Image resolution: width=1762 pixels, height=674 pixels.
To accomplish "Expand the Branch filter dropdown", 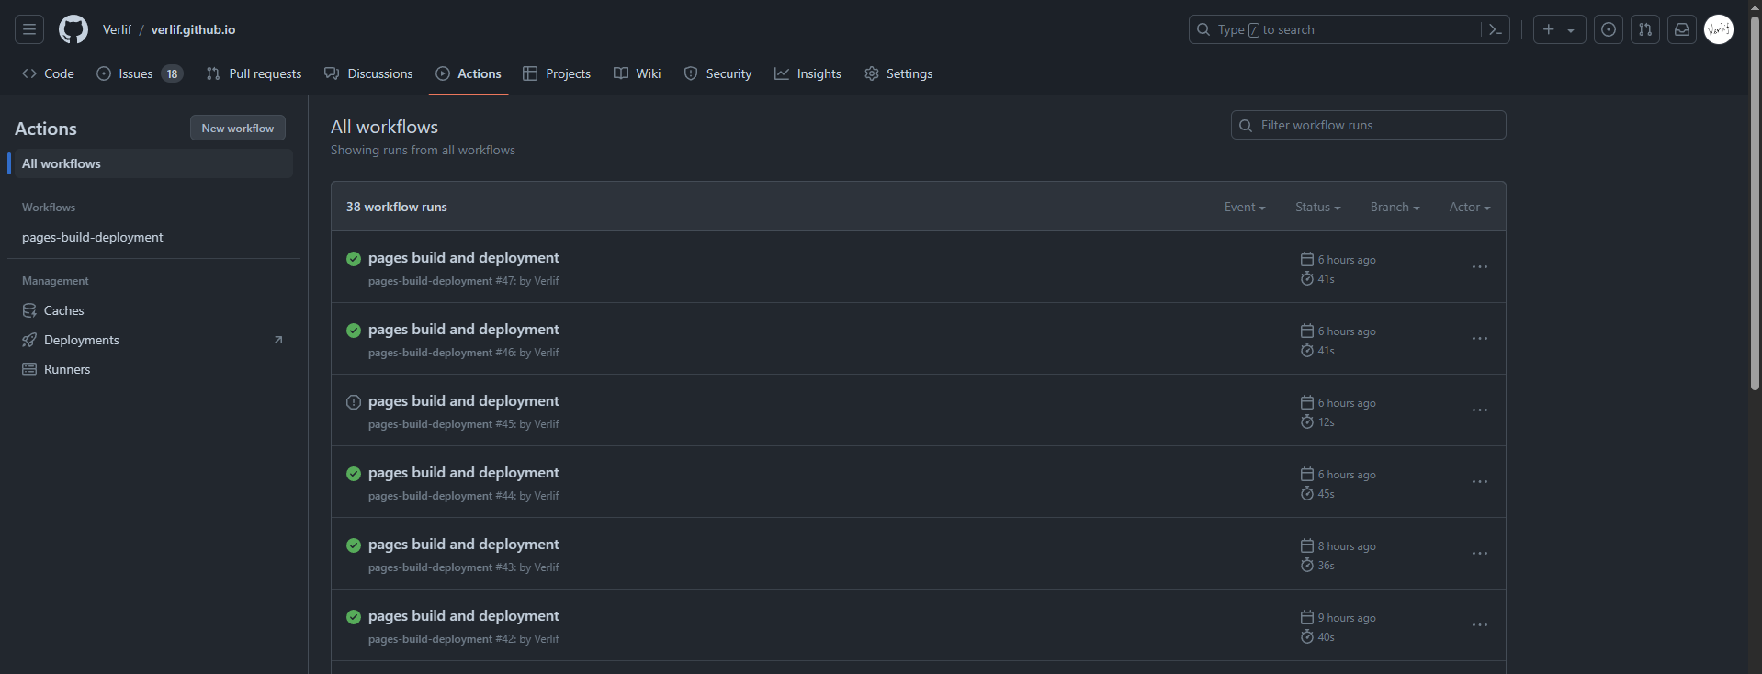I will (1394, 208).
